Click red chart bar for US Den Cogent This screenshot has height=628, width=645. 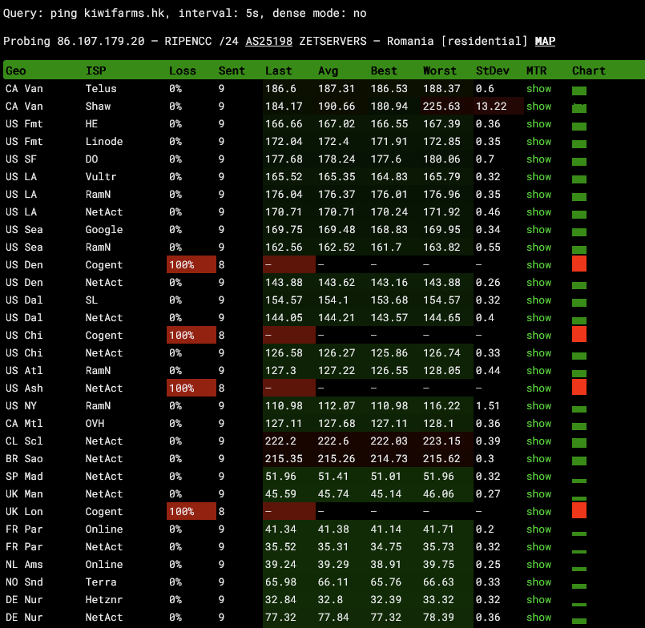pos(579,264)
